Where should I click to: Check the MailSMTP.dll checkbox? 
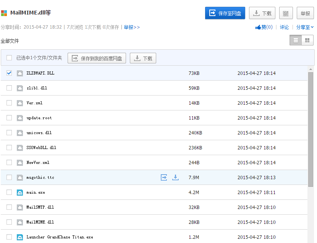9,207
